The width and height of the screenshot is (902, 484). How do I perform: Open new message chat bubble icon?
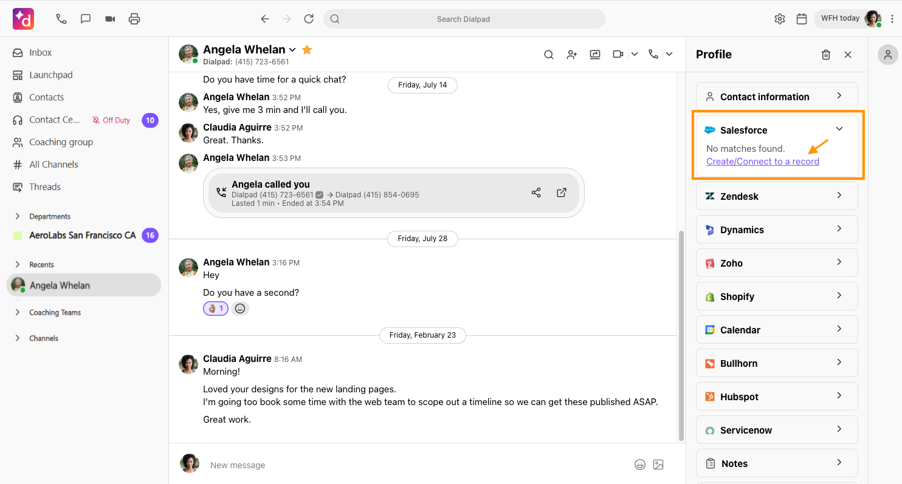(x=86, y=19)
